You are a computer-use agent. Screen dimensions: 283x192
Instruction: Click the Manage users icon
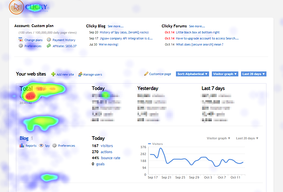pyautogui.click(x=80, y=74)
